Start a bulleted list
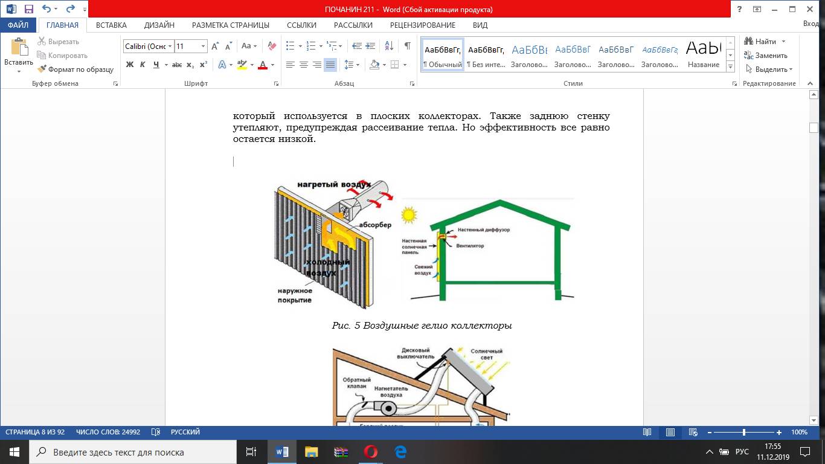This screenshot has height=464, width=825. (x=290, y=46)
